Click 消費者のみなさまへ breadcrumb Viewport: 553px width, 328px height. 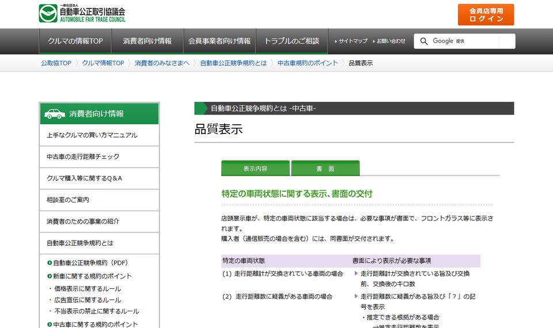pyautogui.click(x=162, y=63)
